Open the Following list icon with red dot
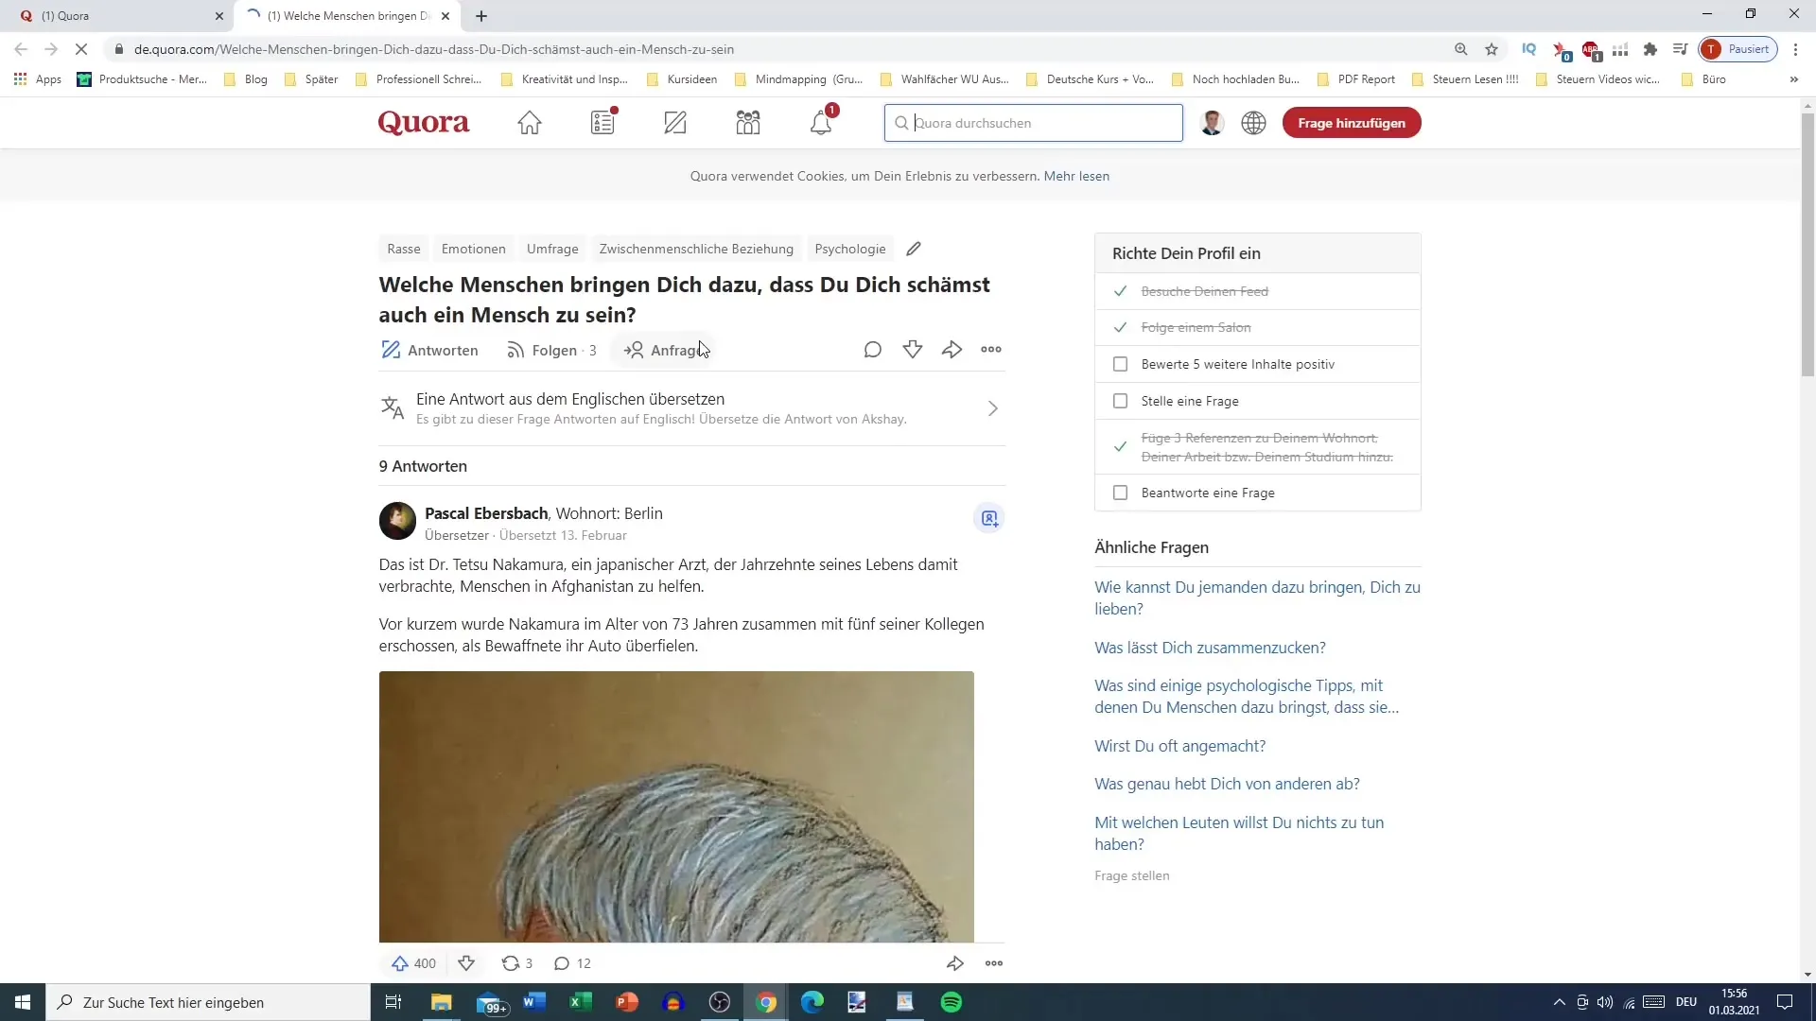Screen dimensions: 1816x1021 (x=603, y=122)
